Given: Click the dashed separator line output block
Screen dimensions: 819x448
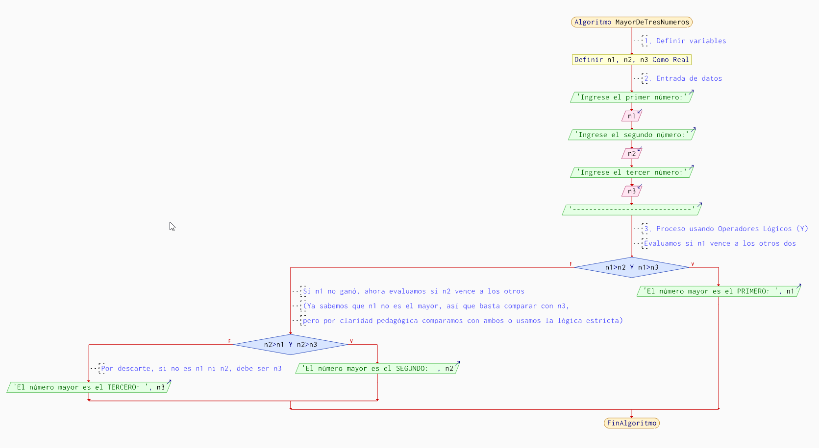Looking at the screenshot, I should (x=631, y=210).
